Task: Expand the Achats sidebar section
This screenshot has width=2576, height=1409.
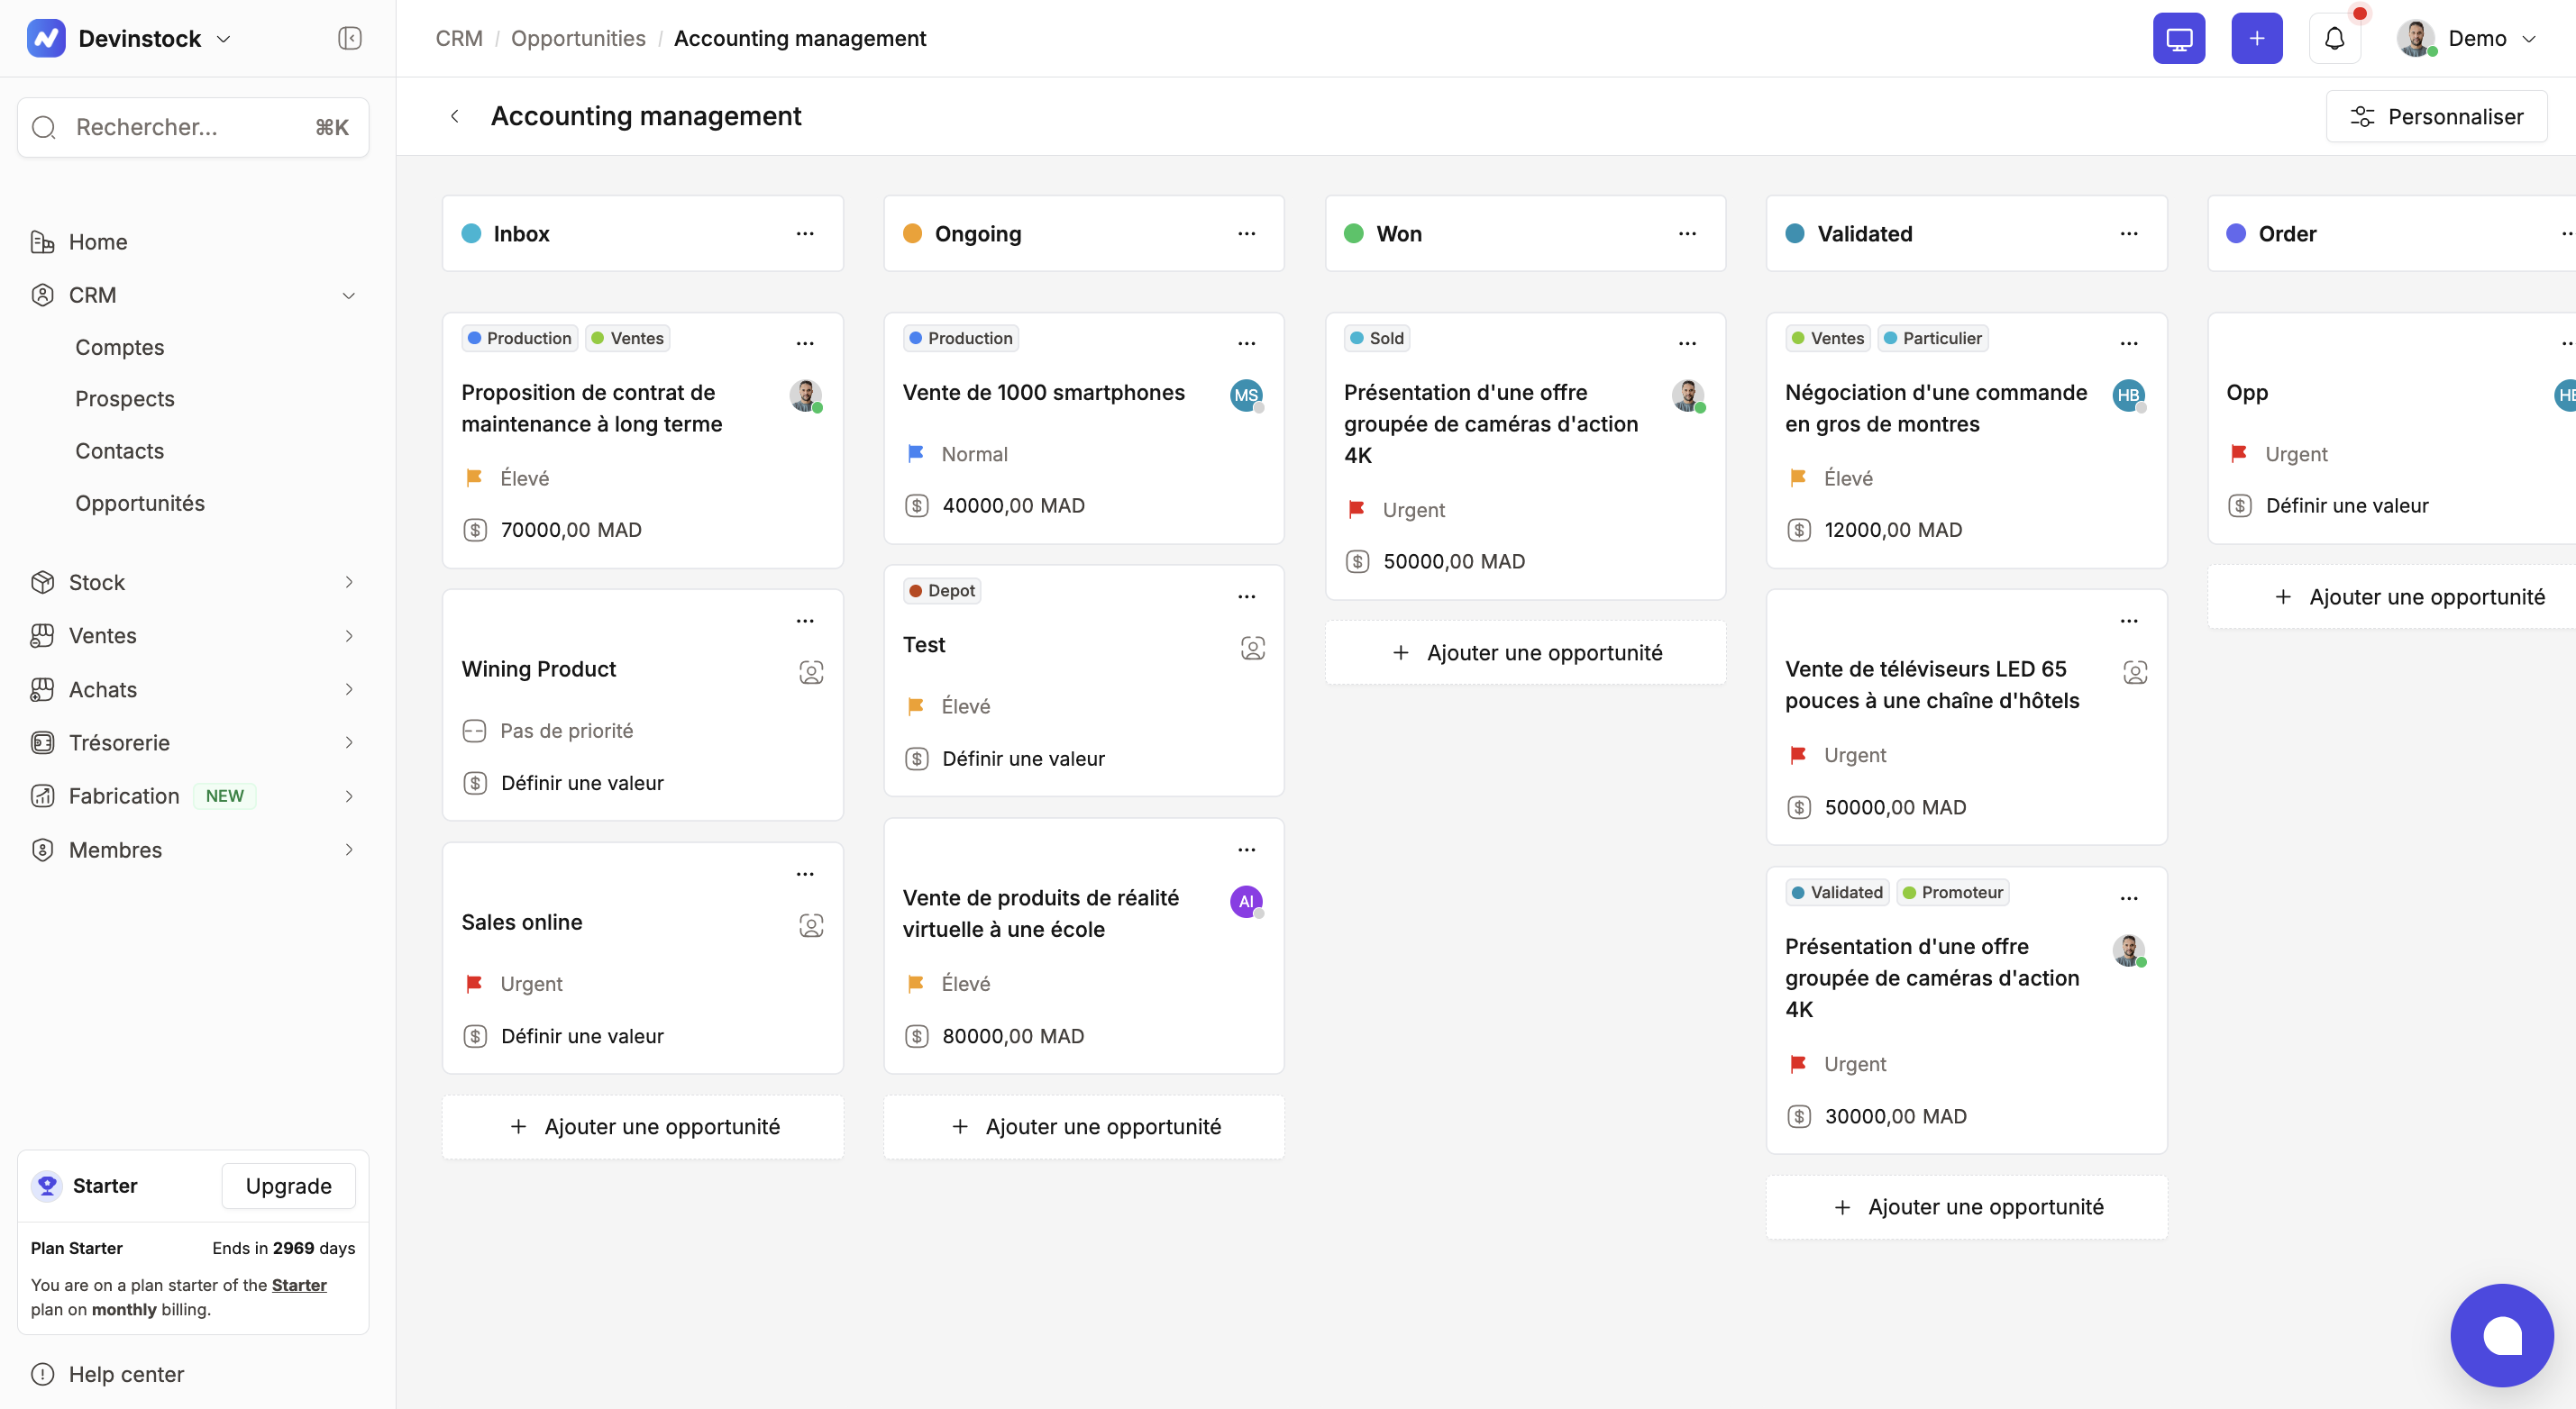Action: click(348, 689)
